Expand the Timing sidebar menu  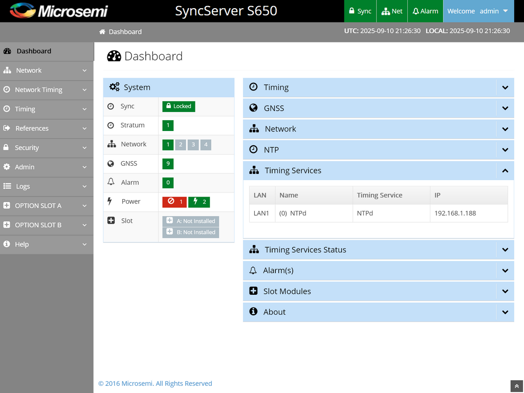pyautogui.click(x=47, y=110)
